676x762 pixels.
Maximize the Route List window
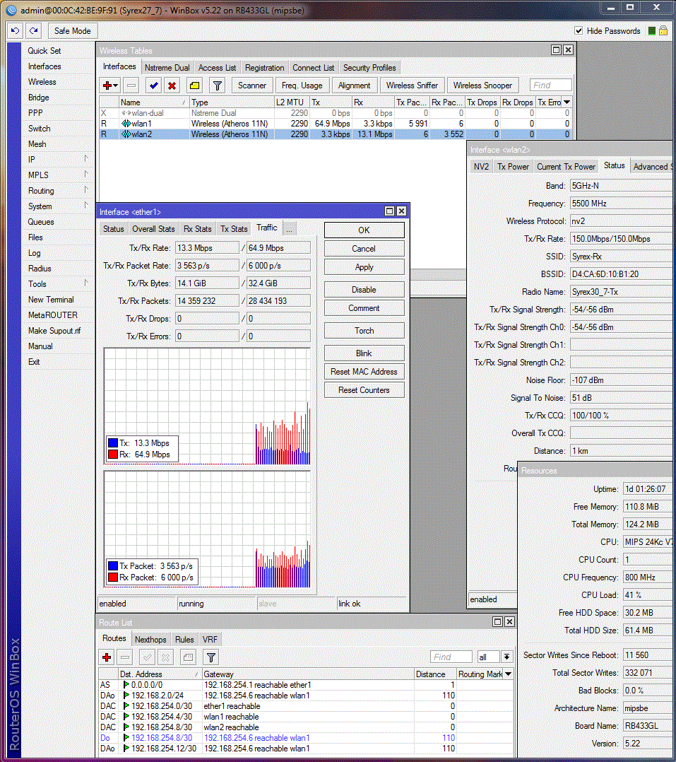[x=498, y=621]
